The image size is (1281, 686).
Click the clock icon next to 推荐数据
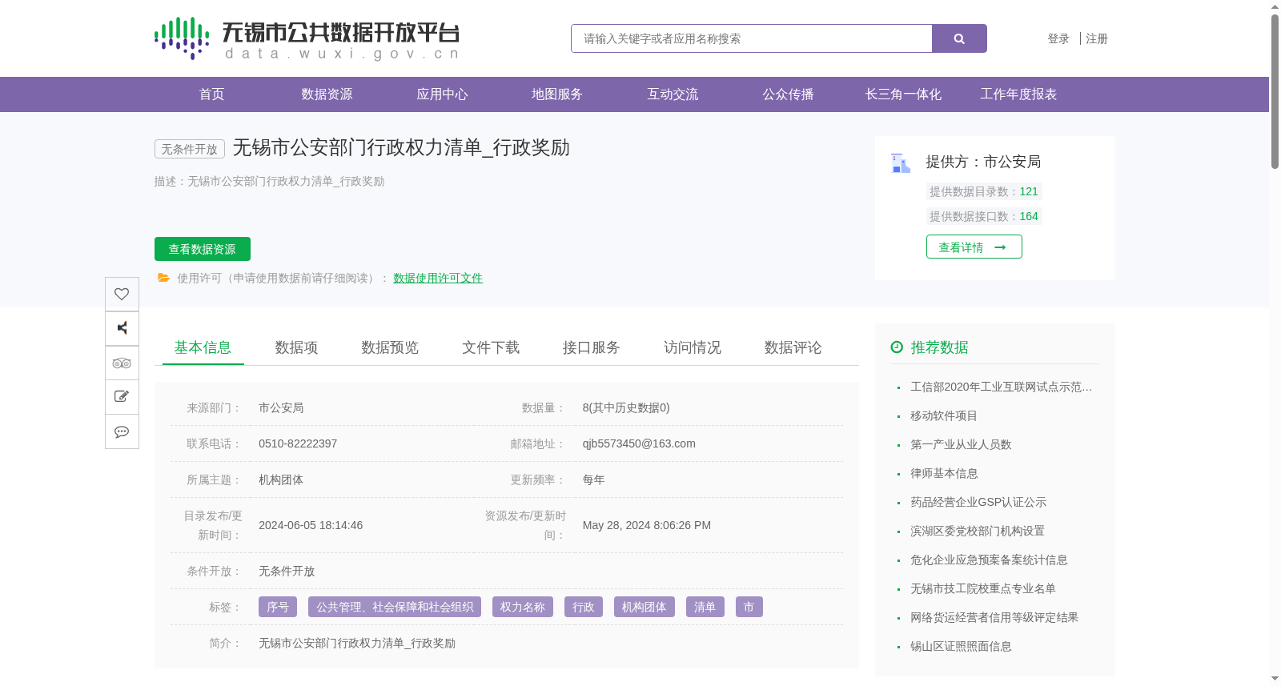point(897,347)
